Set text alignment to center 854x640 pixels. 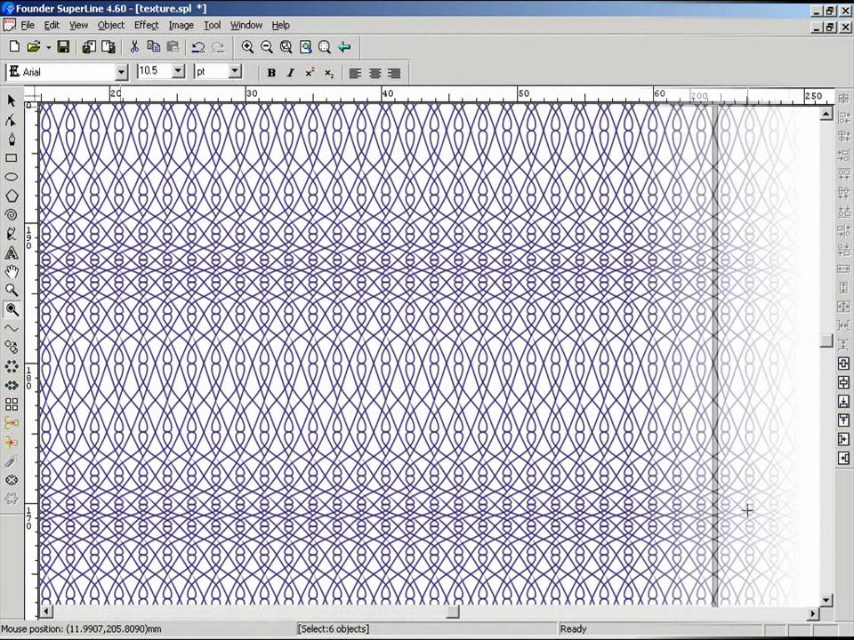coord(375,72)
